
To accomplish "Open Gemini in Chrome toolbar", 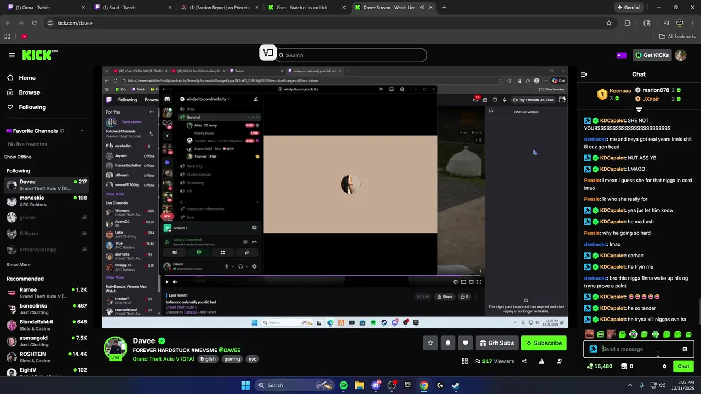I will [x=629, y=8].
